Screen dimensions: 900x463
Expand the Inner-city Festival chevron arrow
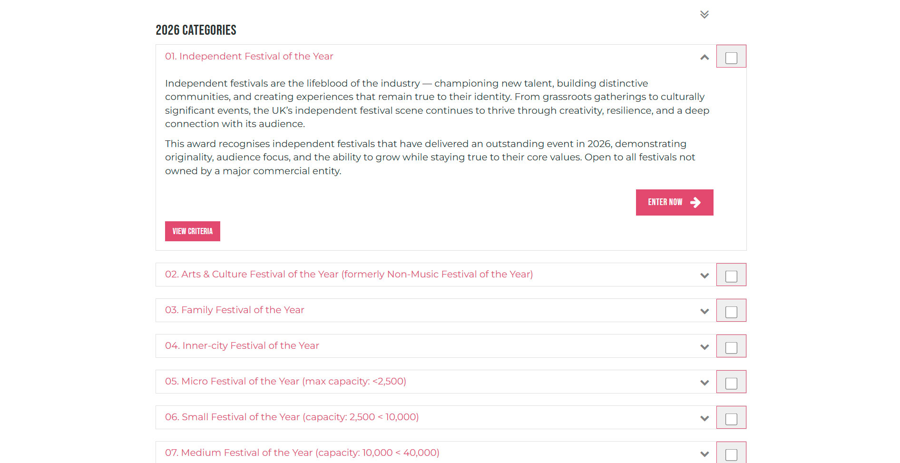[704, 347]
